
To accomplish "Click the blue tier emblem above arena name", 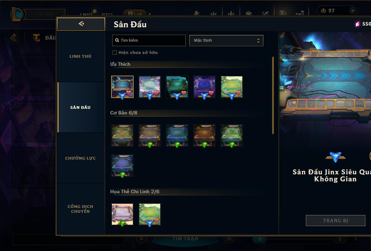I will 336,157.
